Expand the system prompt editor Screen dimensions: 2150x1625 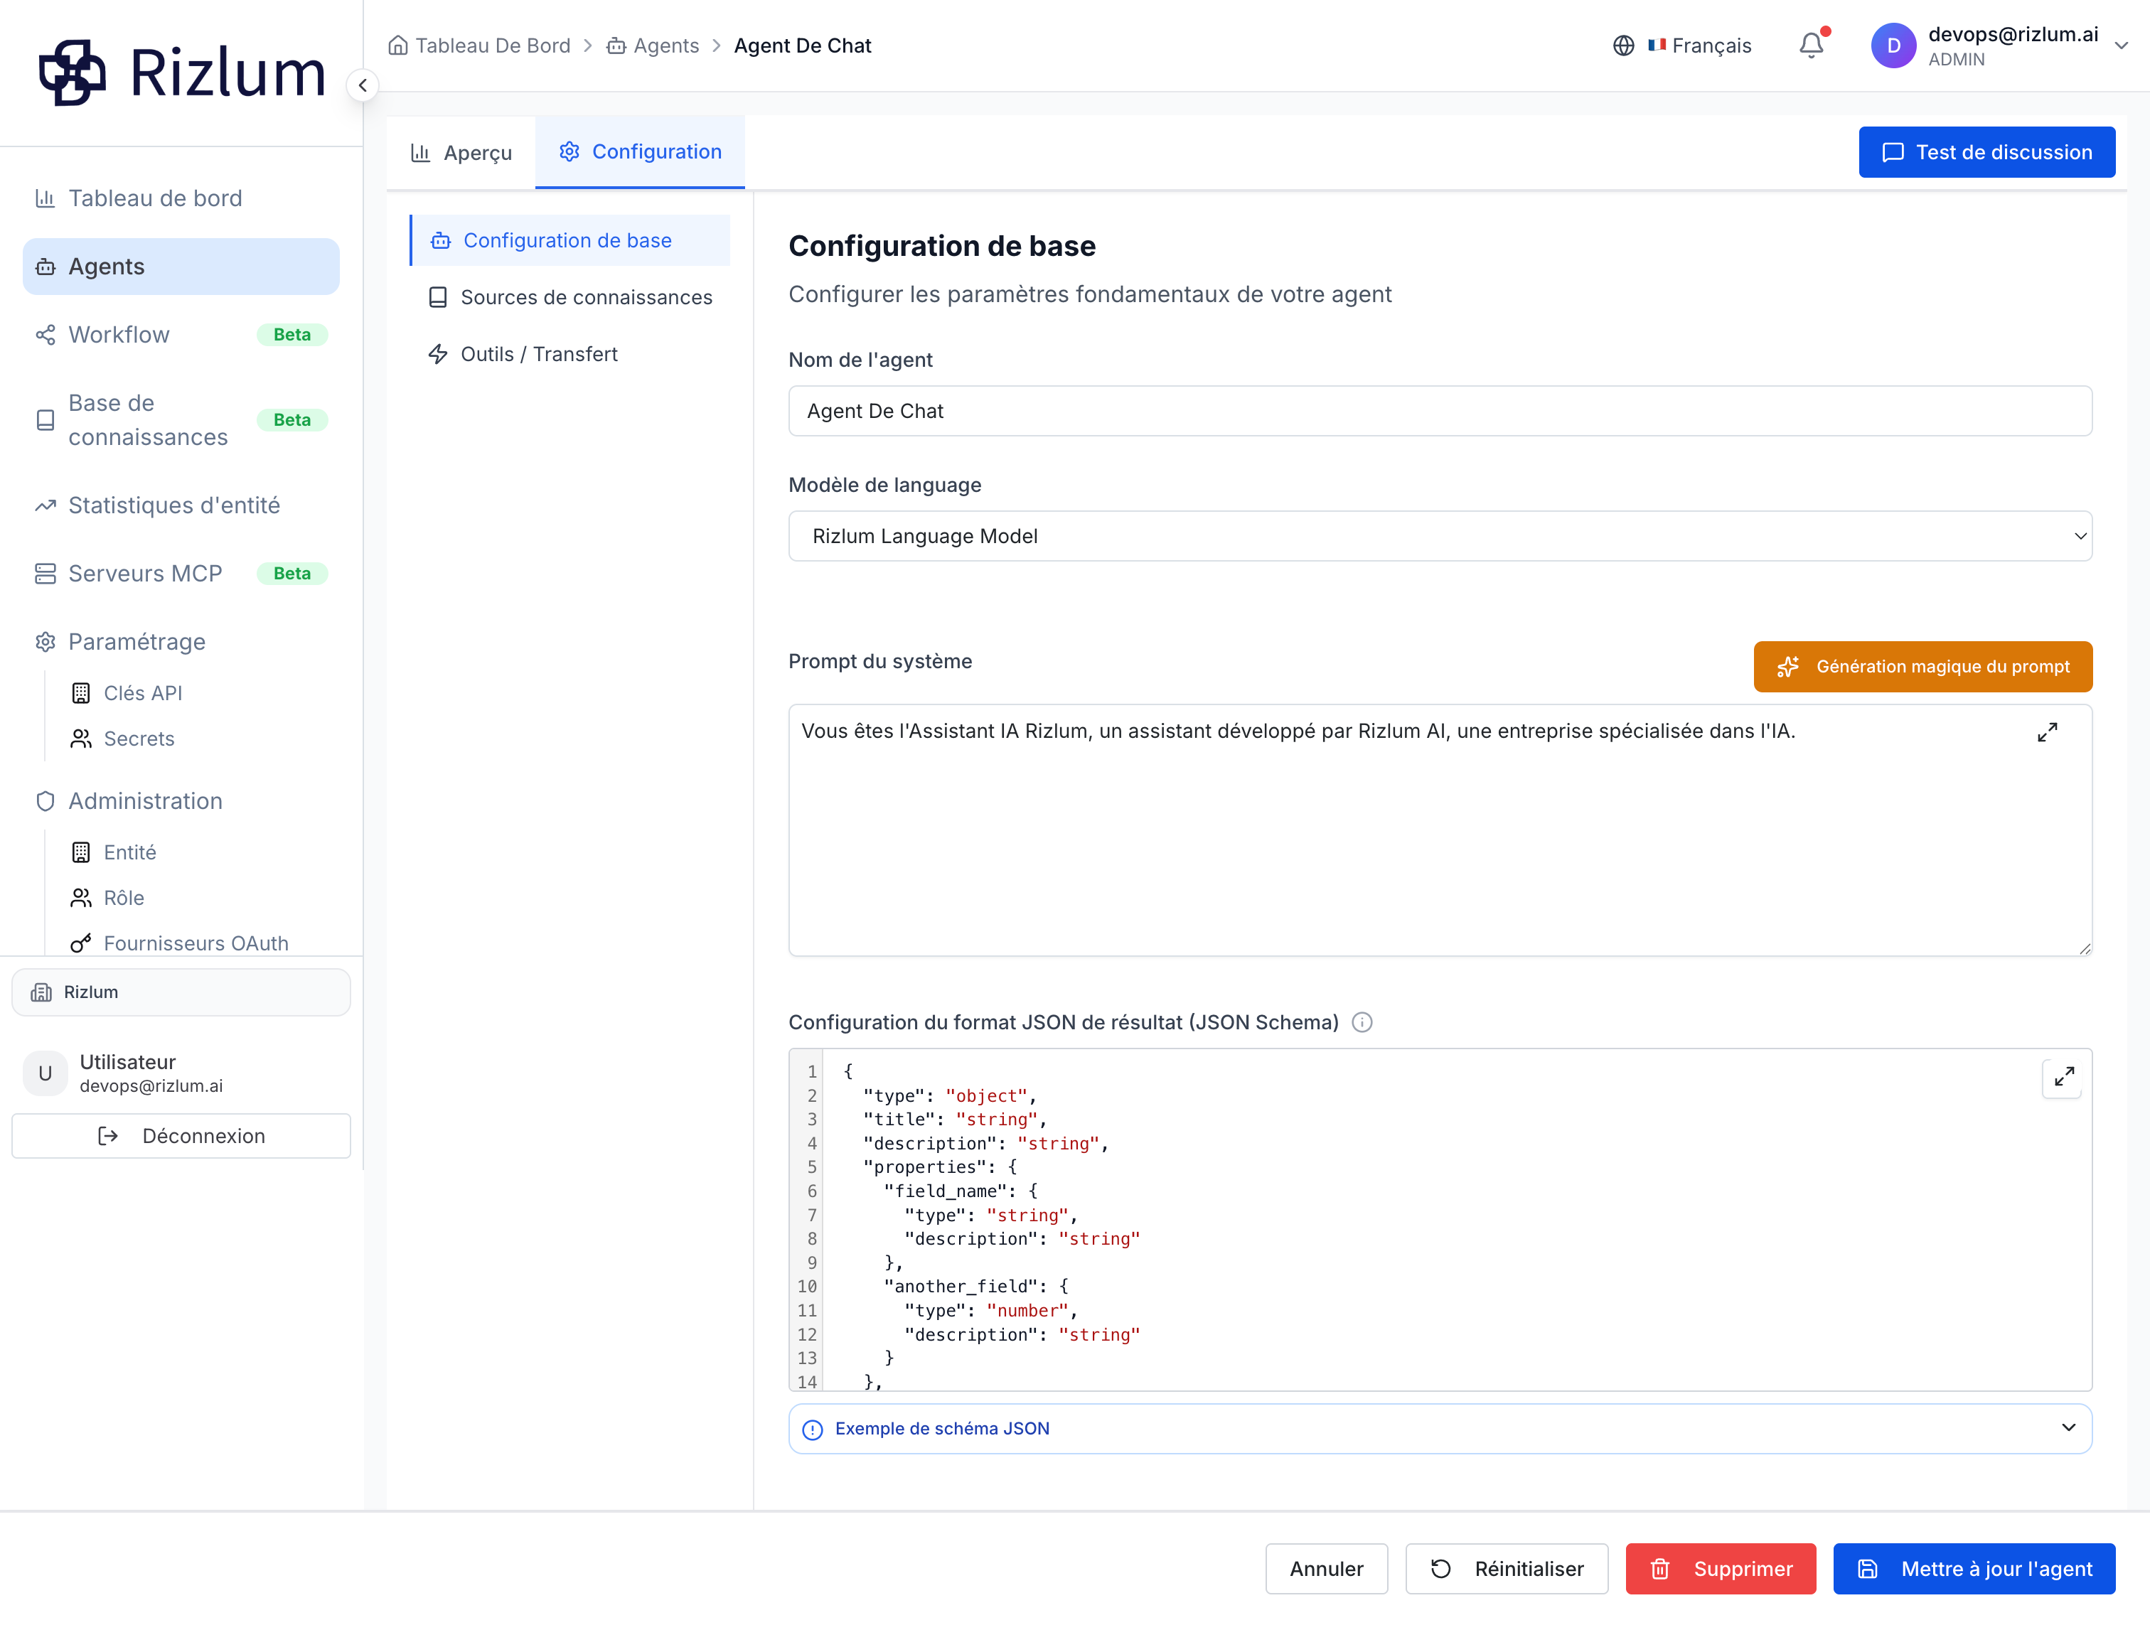(x=2047, y=732)
